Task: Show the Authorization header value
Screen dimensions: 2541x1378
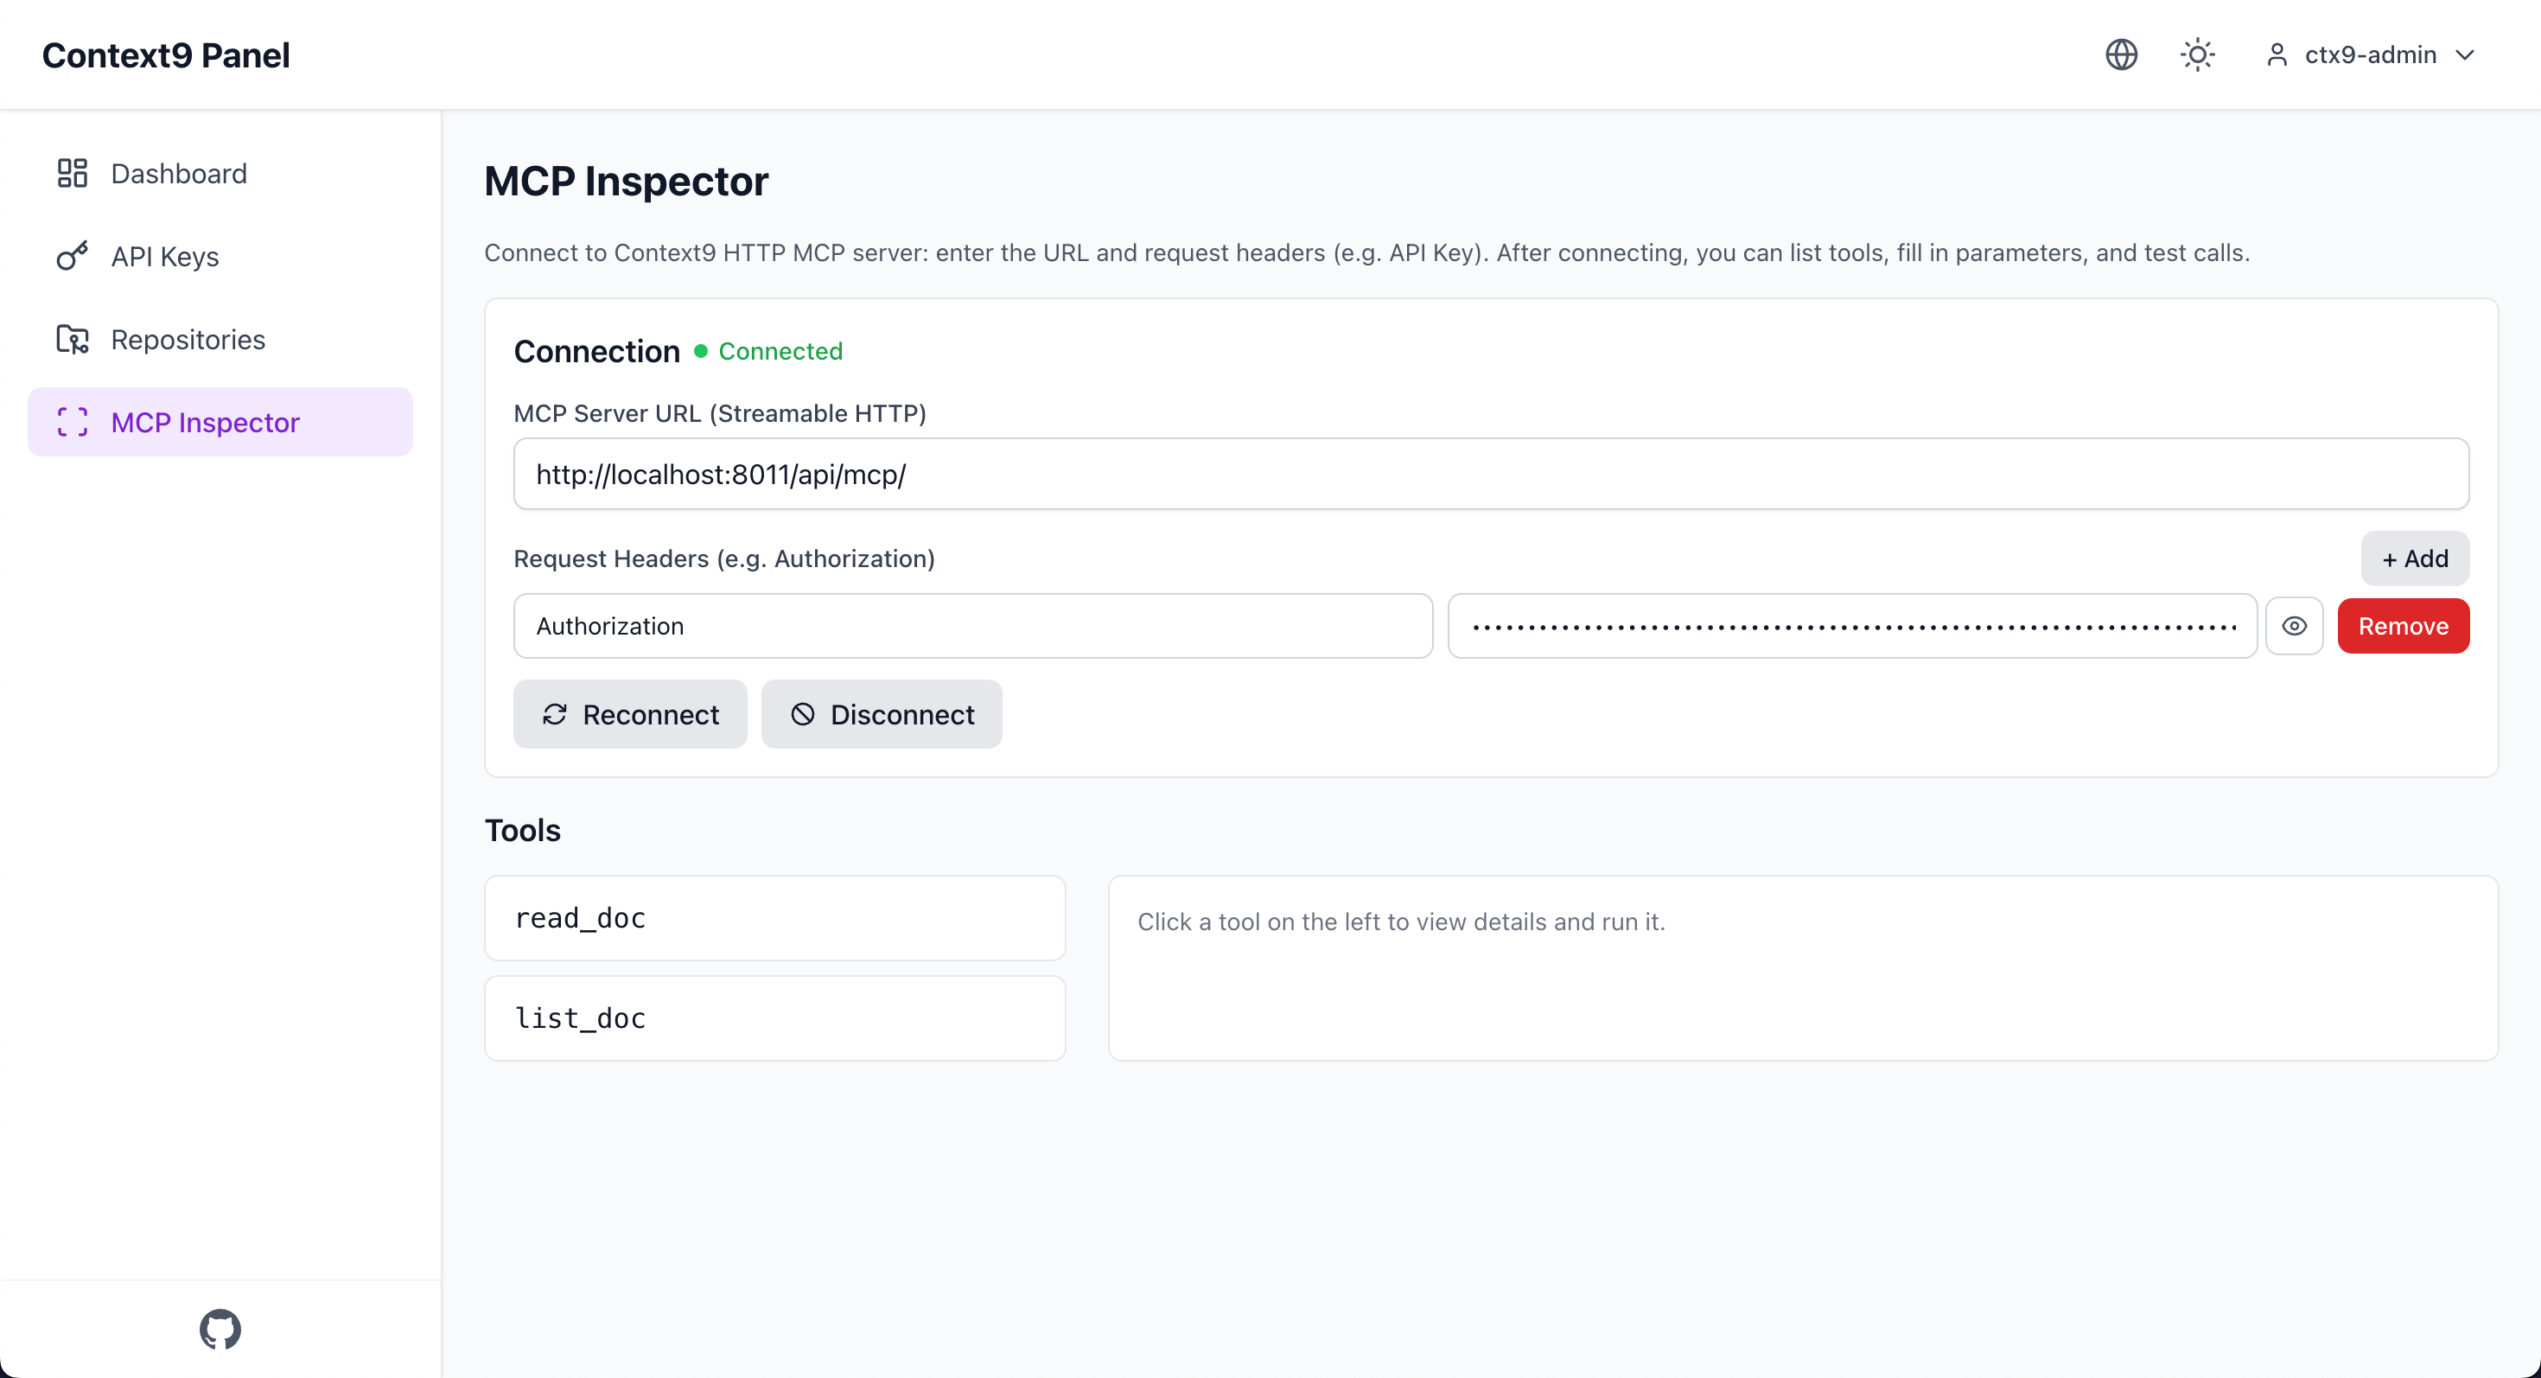Action: (2294, 627)
